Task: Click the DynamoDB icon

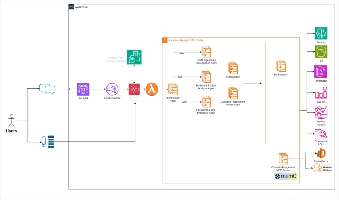Action: click(x=321, y=72)
